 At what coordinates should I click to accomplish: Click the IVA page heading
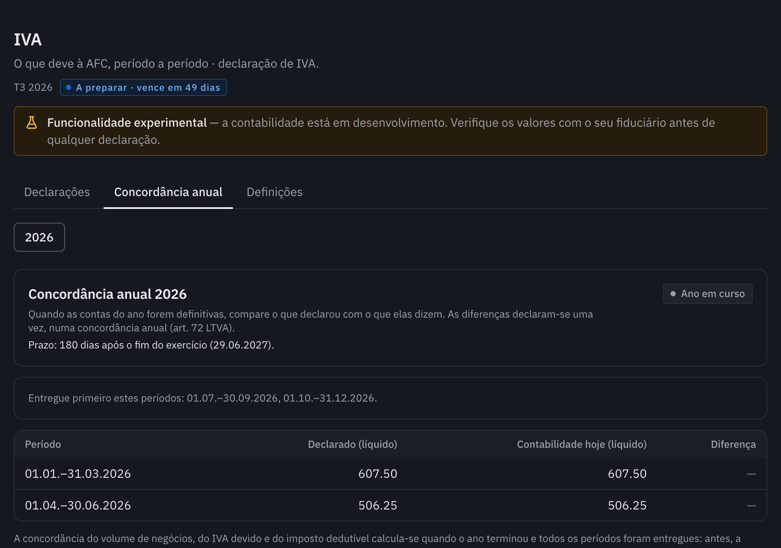tap(28, 40)
